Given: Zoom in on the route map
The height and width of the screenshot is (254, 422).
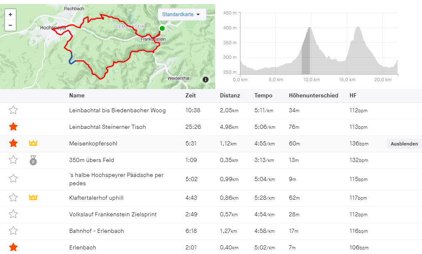Looking at the screenshot, I should click(x=10, y=14).
